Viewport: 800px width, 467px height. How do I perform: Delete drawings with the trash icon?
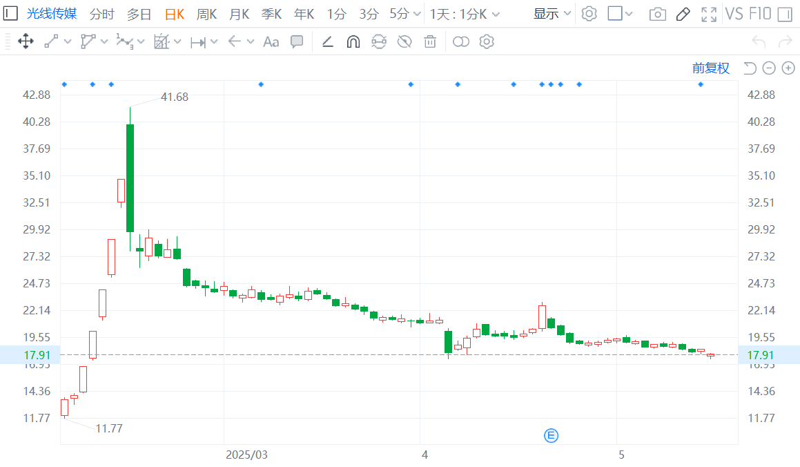(430, 42)
